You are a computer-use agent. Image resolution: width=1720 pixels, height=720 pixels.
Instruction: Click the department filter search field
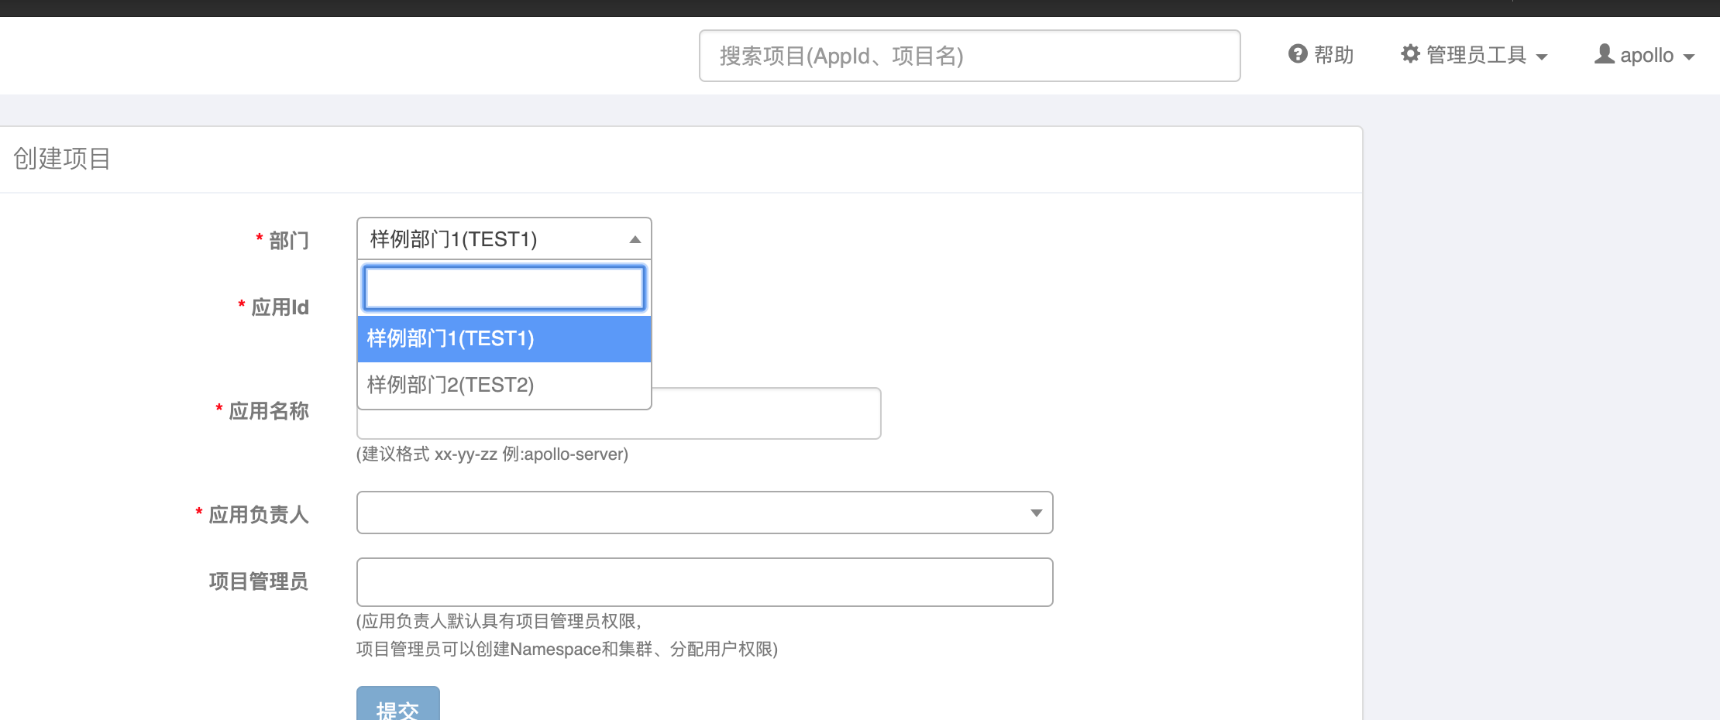tap(504, 288)
